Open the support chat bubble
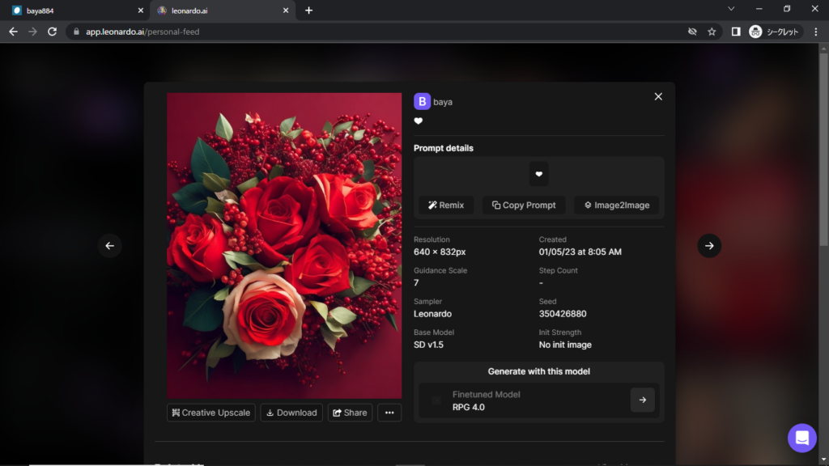 pos(801,438)
